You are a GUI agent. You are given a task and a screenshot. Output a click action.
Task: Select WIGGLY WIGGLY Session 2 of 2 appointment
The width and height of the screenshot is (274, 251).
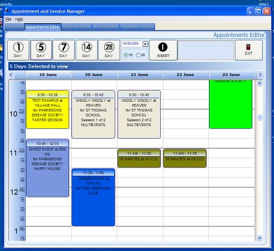coord(139,114)
